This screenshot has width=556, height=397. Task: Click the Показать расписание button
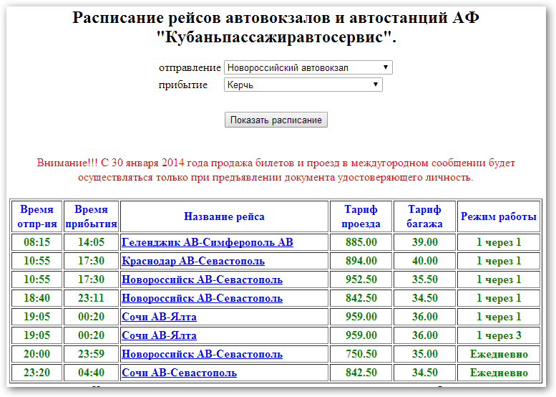click(276, 120)
